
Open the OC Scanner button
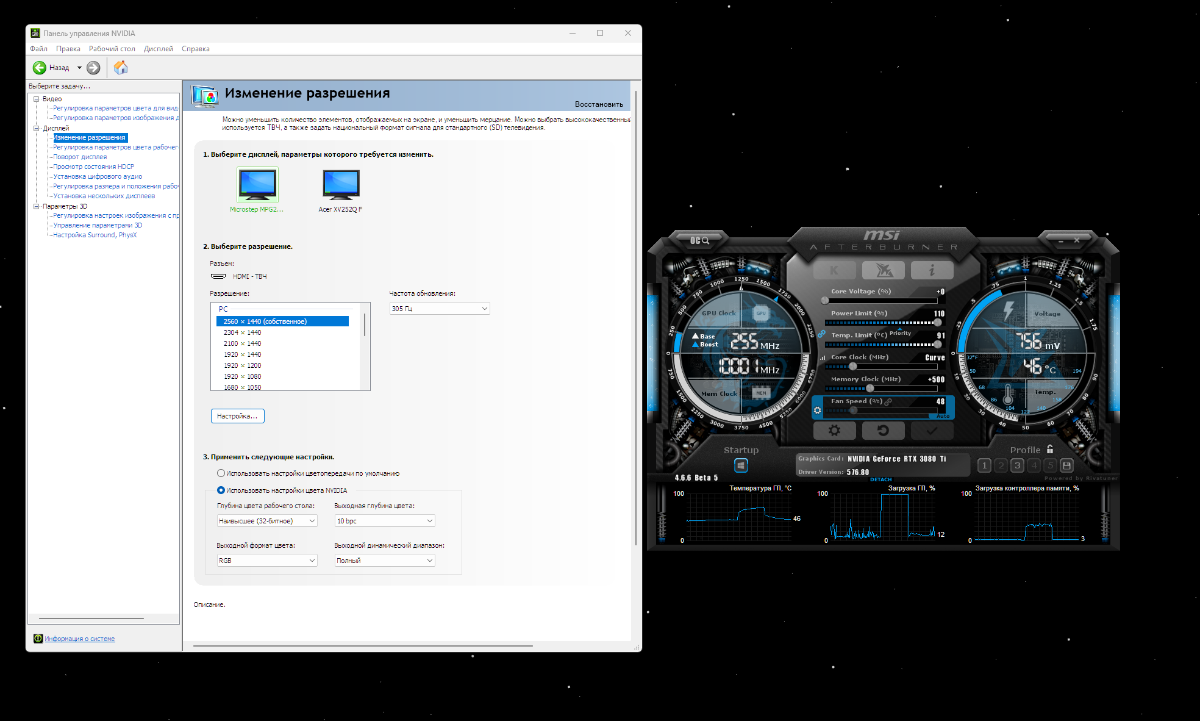coord(699,240)
